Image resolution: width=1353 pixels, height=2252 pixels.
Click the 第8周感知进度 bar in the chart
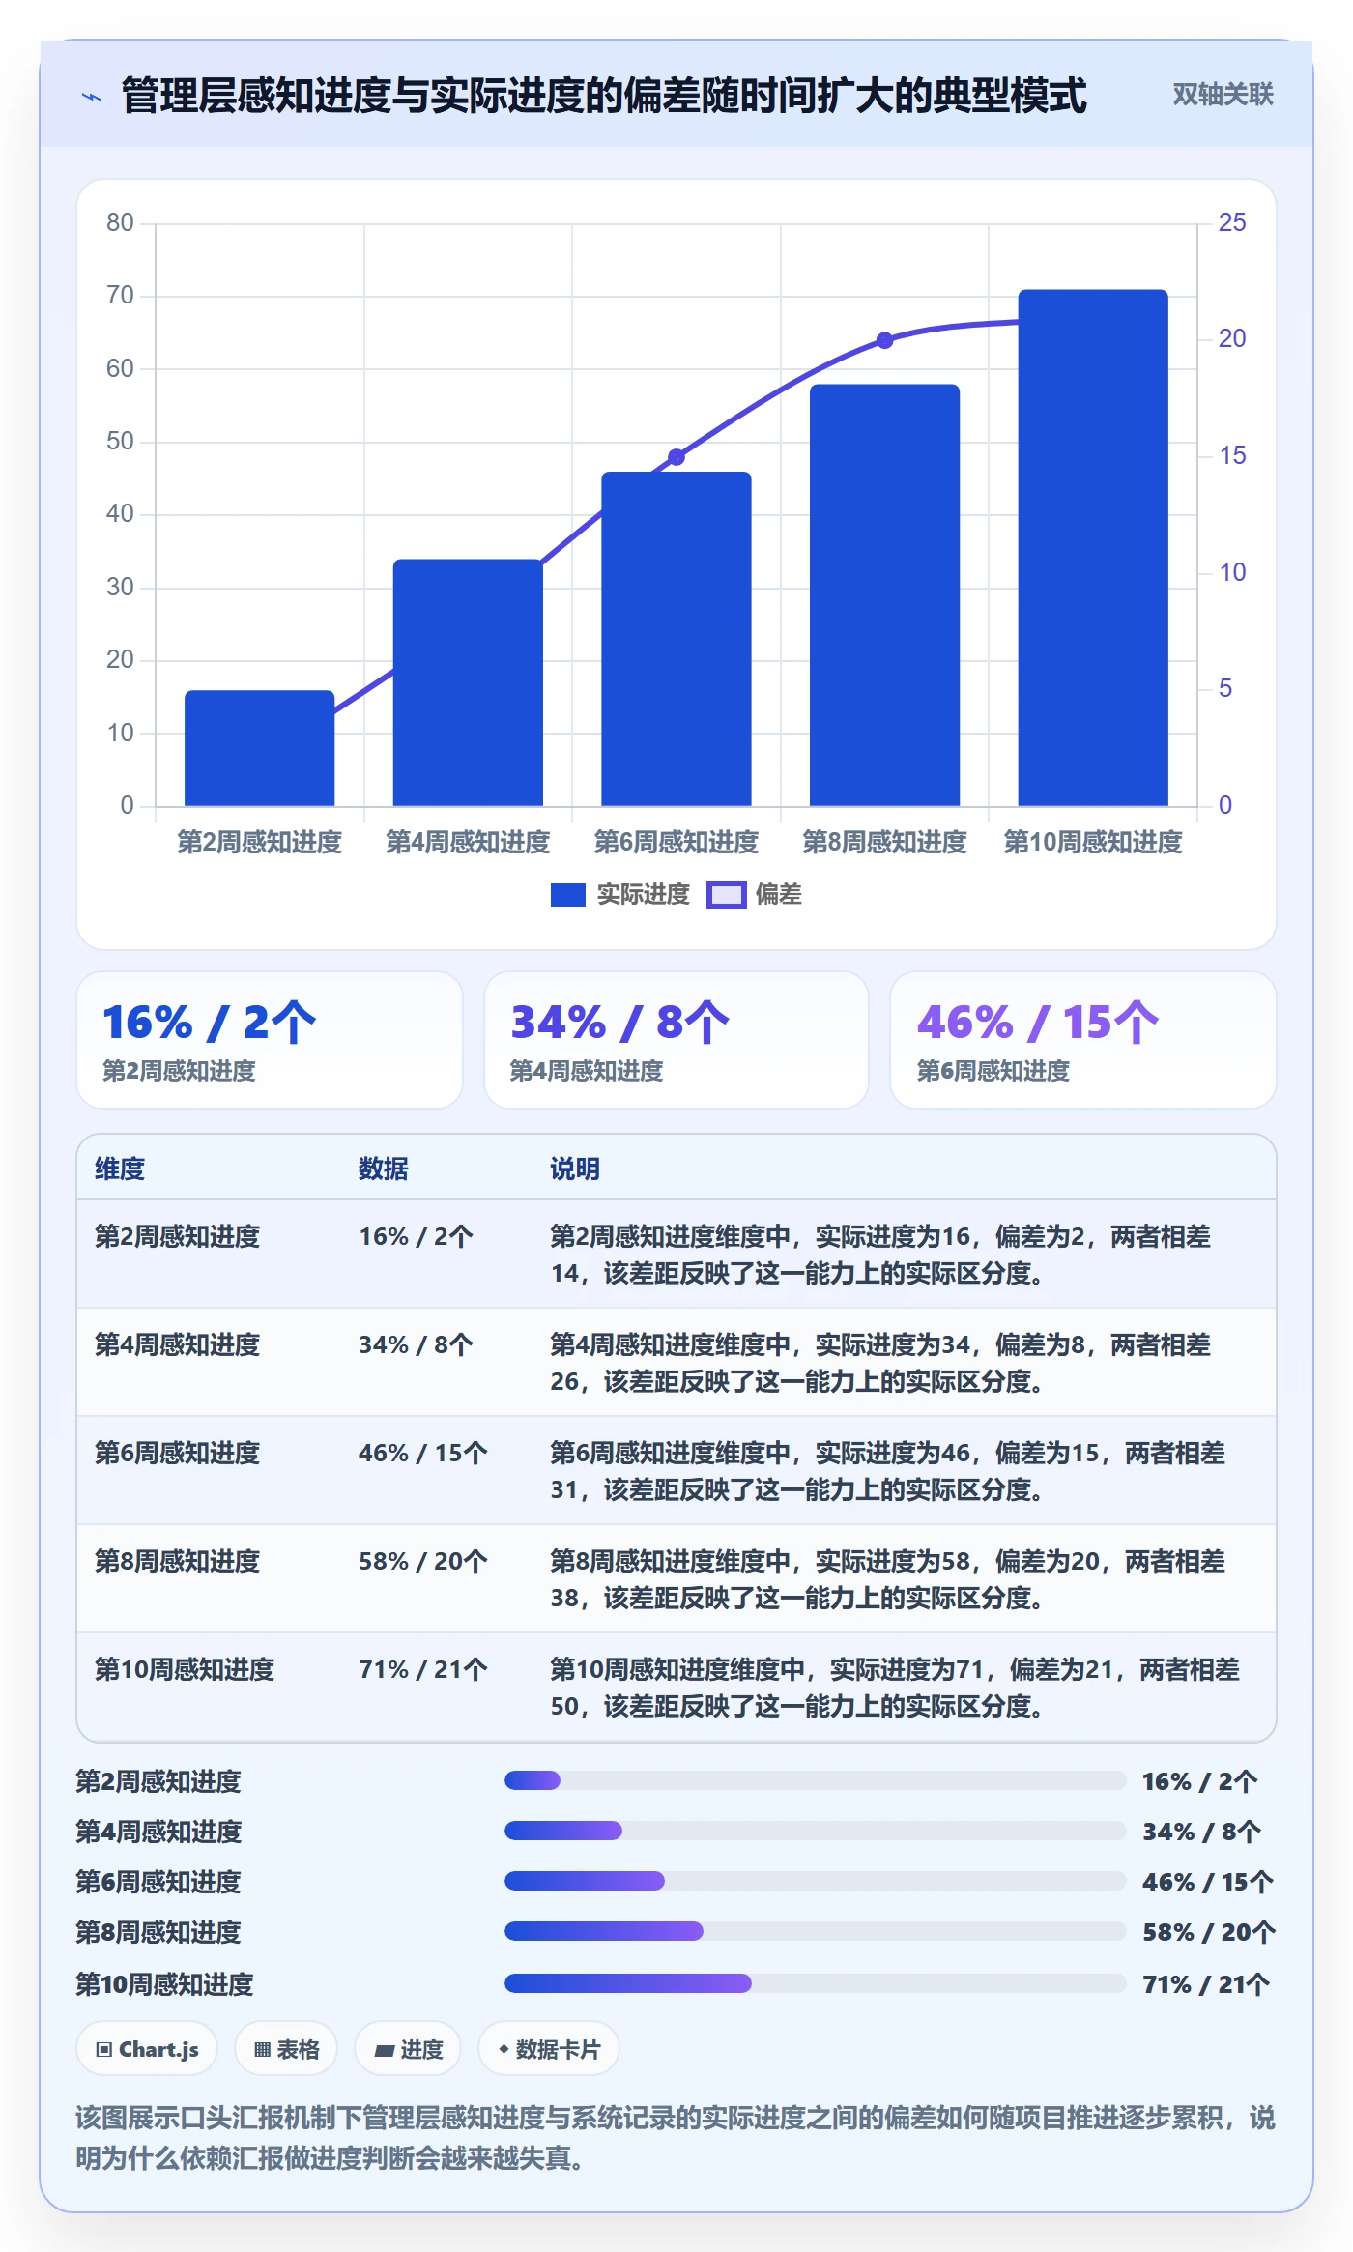pos(884,595)
